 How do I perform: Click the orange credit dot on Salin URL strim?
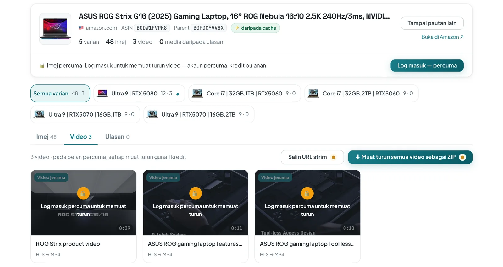point(334,157)
